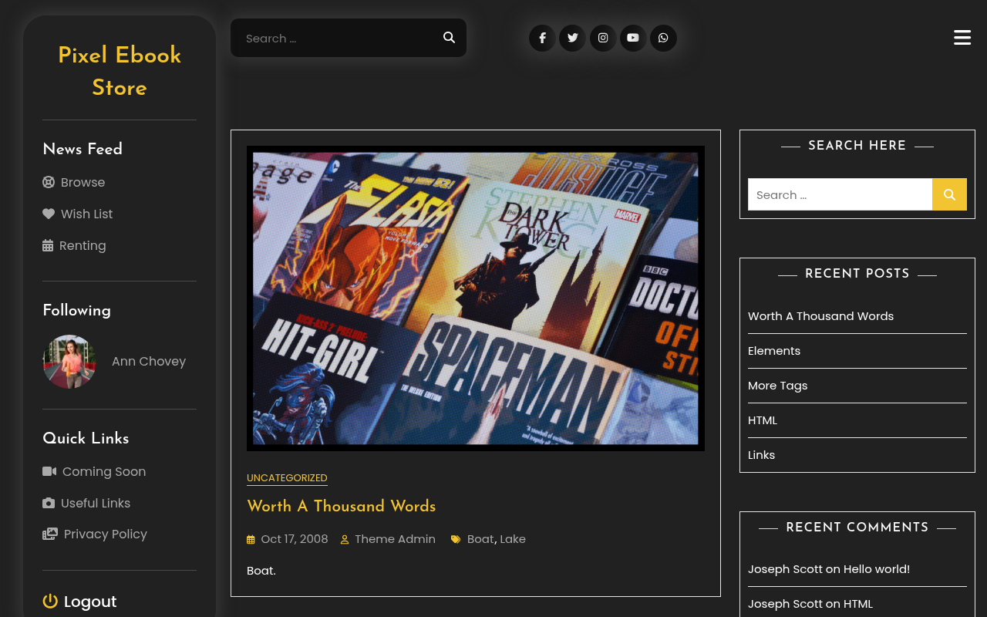Click the Useful Links camera icon
987x617 pixels.
(x=49, y=503)
